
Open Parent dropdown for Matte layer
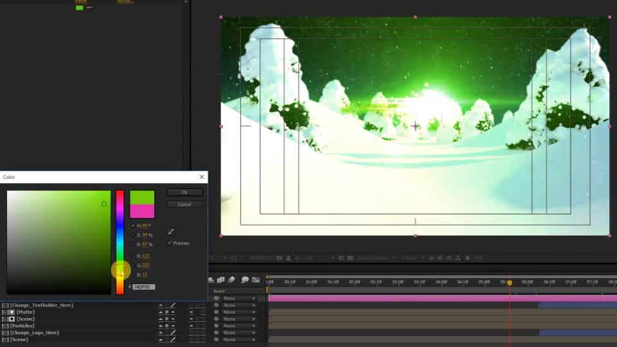239,312
